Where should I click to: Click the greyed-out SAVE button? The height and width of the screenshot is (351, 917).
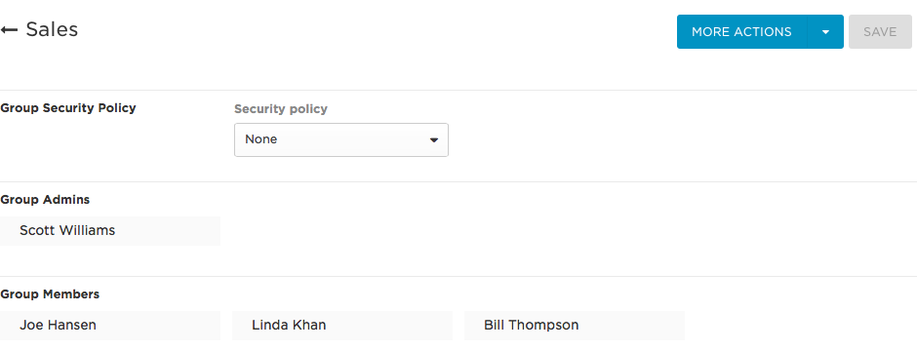880,31
